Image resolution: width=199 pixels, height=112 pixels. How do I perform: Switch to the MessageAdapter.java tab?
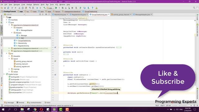(142, 15)
